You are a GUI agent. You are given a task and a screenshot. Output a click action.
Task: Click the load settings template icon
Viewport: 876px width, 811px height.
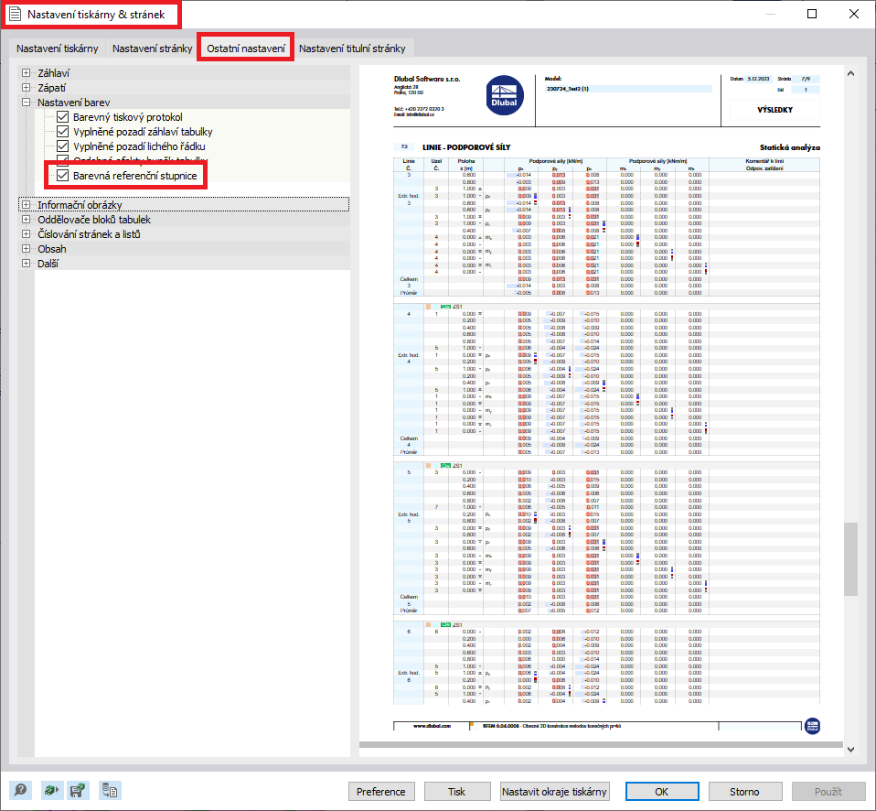click(x=52, y=790)
